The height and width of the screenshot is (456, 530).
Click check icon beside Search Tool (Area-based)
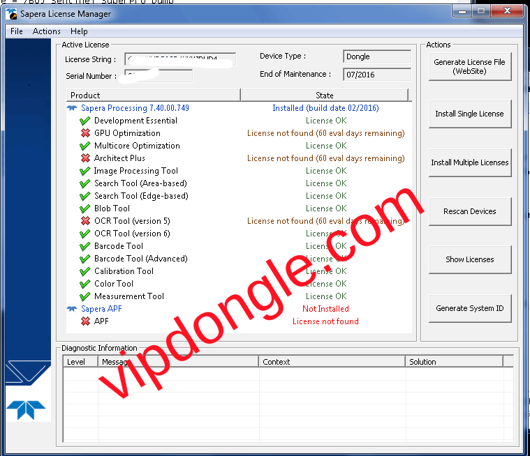point(84,183)
